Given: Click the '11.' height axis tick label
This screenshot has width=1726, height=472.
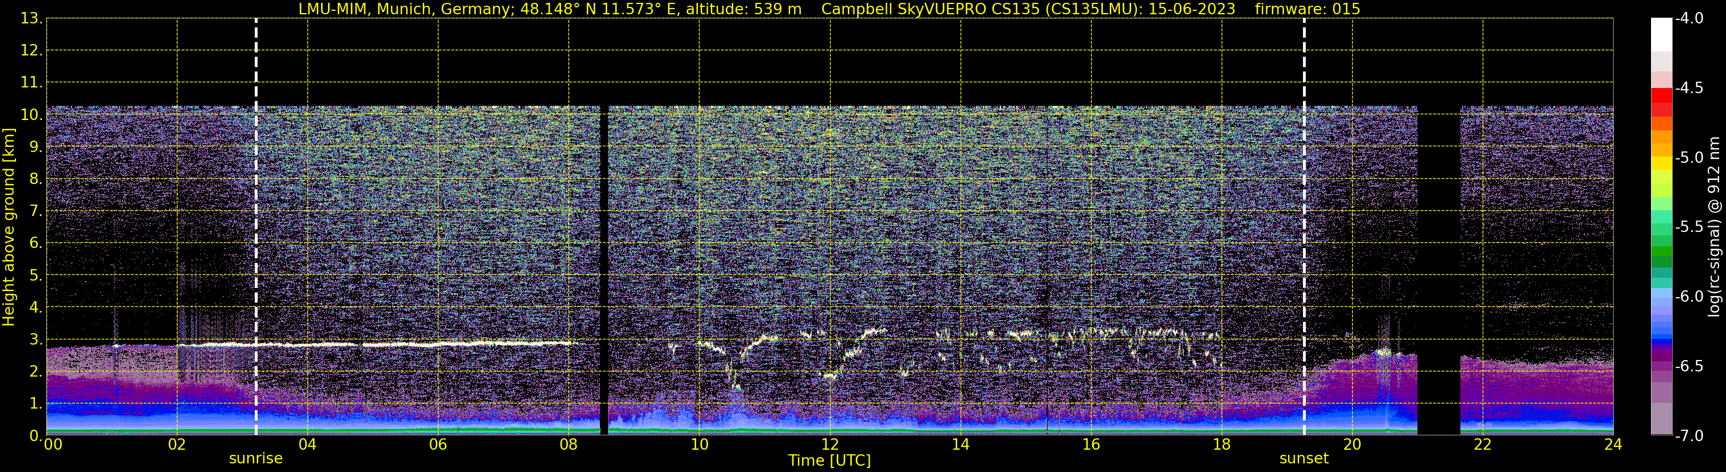Looking at the screenshot, I should pyautogui.click(x=31, y=83).
